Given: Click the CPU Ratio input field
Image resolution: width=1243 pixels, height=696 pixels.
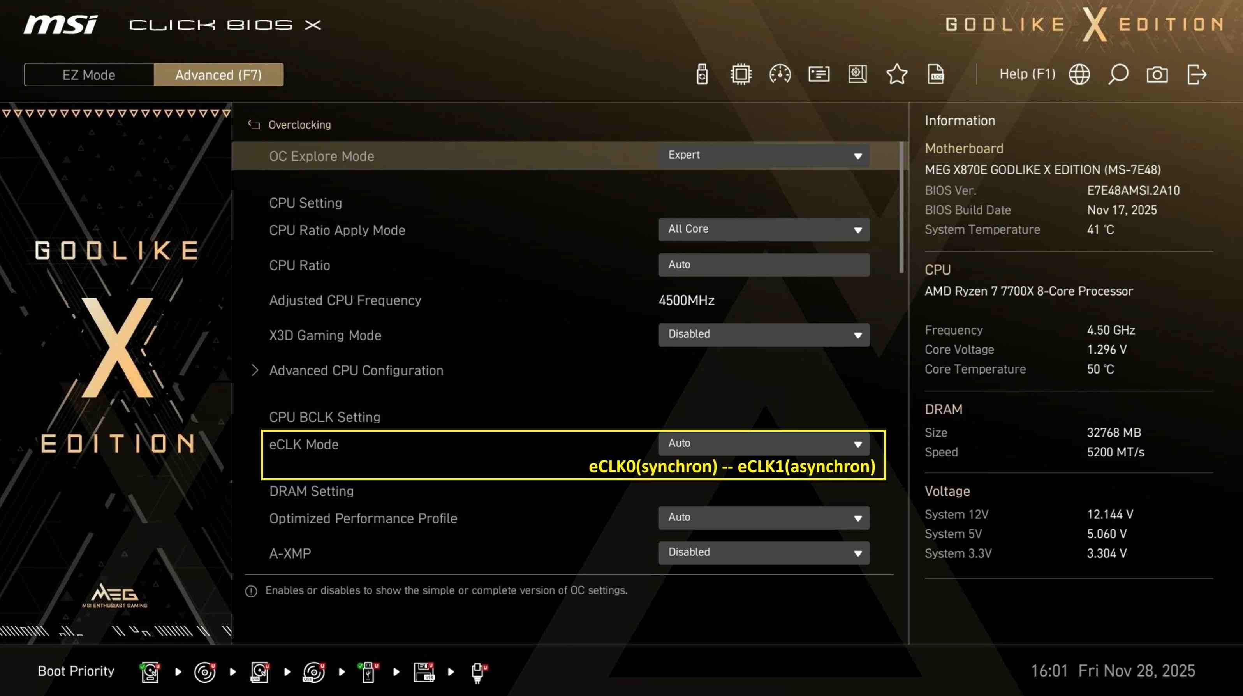Looking at the screenshot, I should (763, 264).
